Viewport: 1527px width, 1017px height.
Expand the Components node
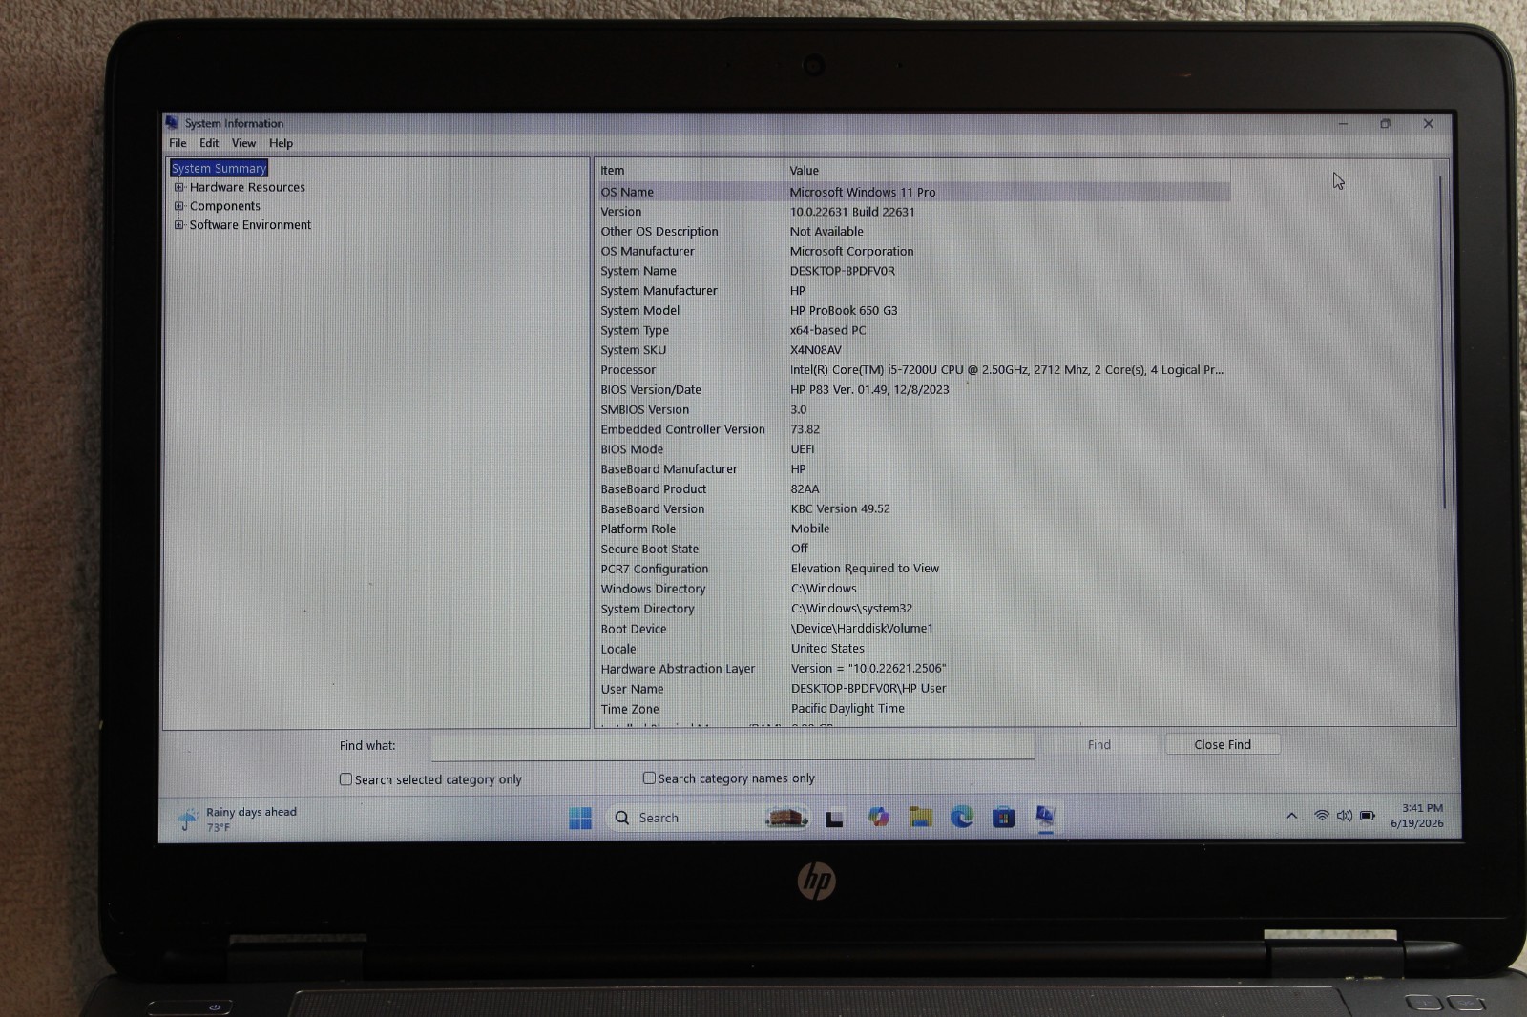(178, 206)
